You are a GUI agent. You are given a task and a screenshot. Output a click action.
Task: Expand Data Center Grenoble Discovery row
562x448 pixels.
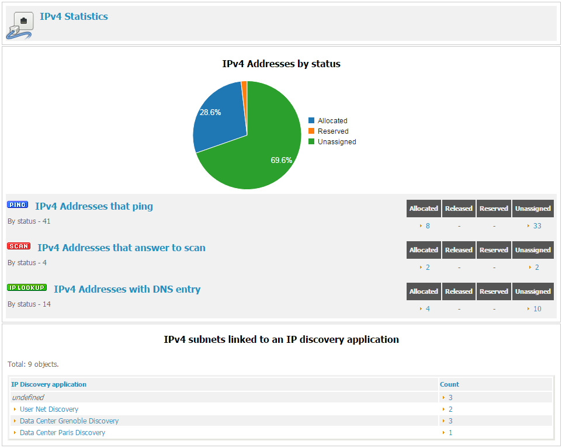click(69, 421)
